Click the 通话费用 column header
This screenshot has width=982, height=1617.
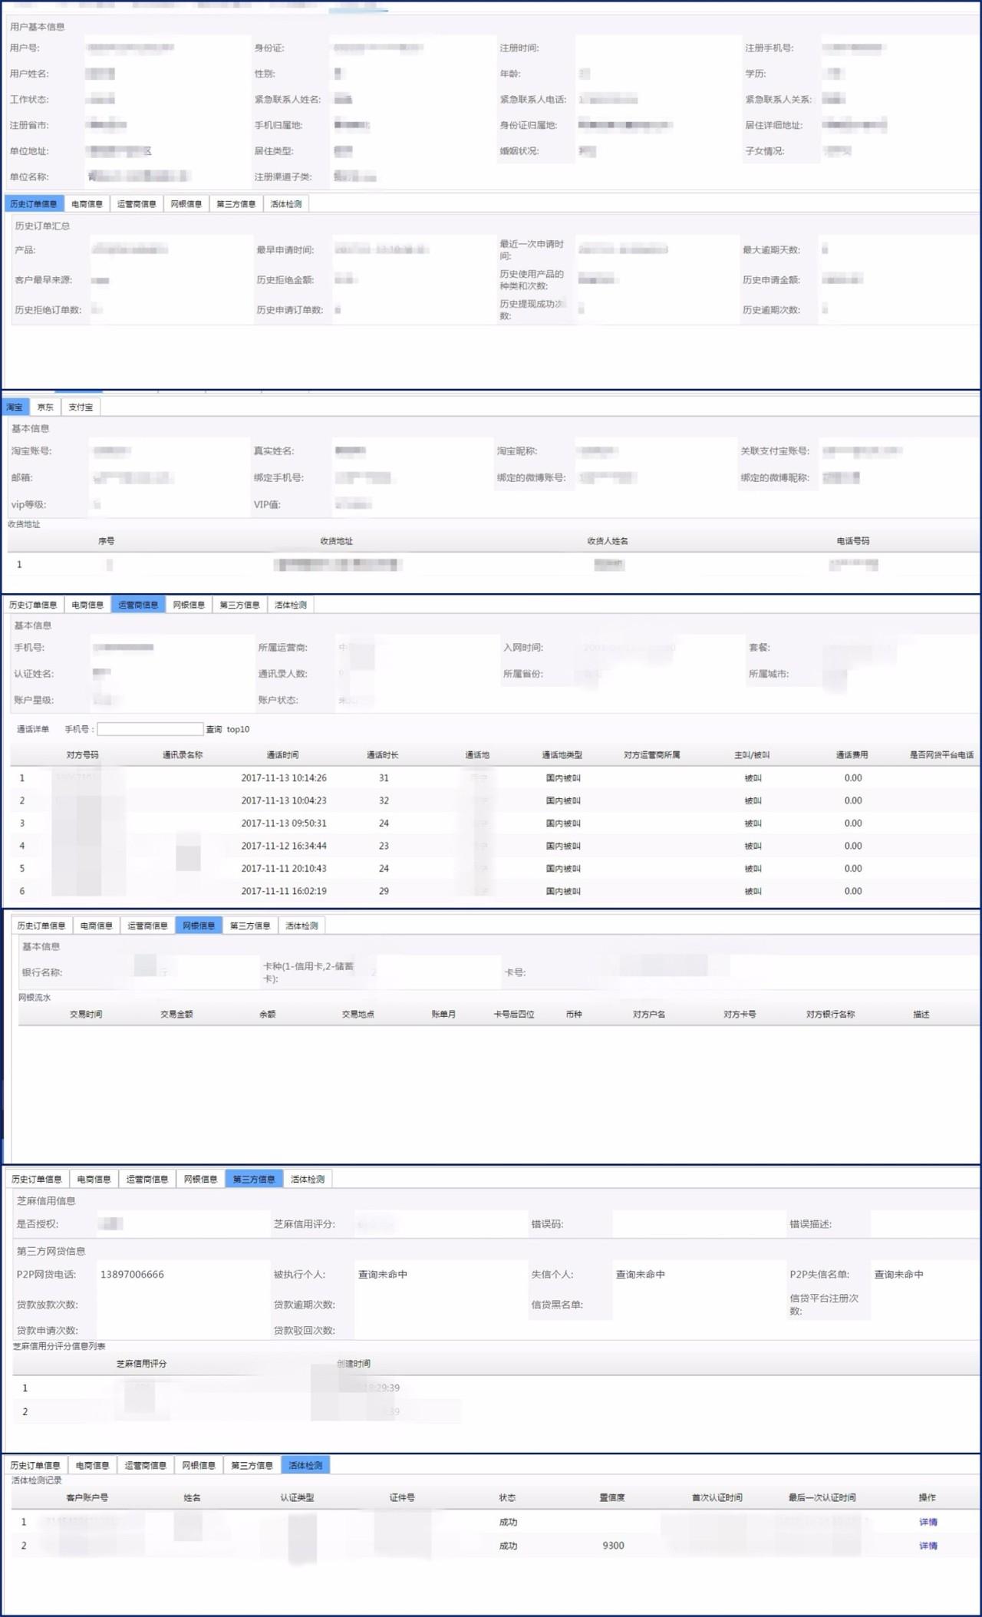tap(852, 755)
